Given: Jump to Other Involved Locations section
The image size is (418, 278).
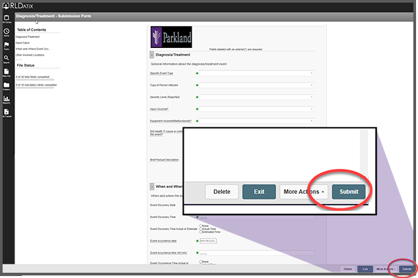Looking at the screenshot, I should [31, 55].
